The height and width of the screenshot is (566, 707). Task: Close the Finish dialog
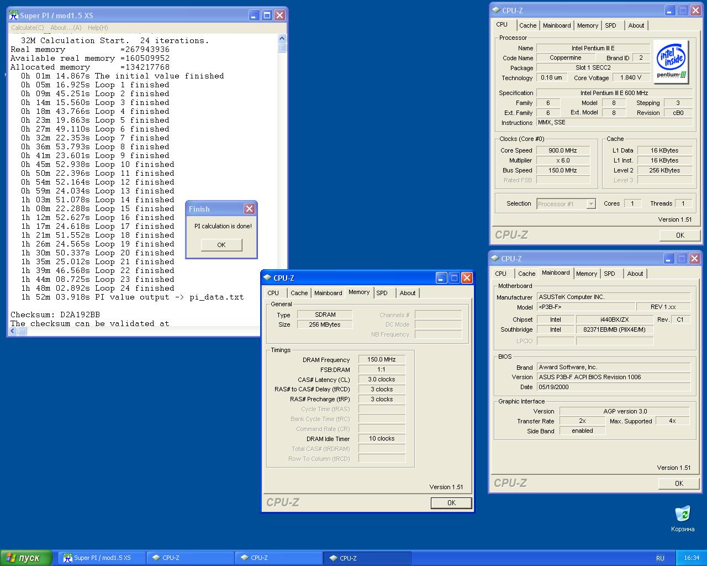(249, 208)
